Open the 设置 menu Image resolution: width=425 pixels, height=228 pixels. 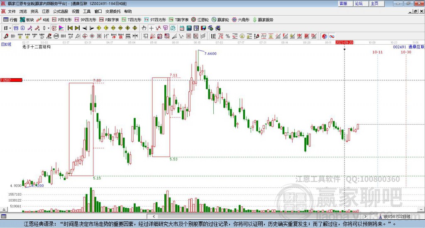click(76, 11)
